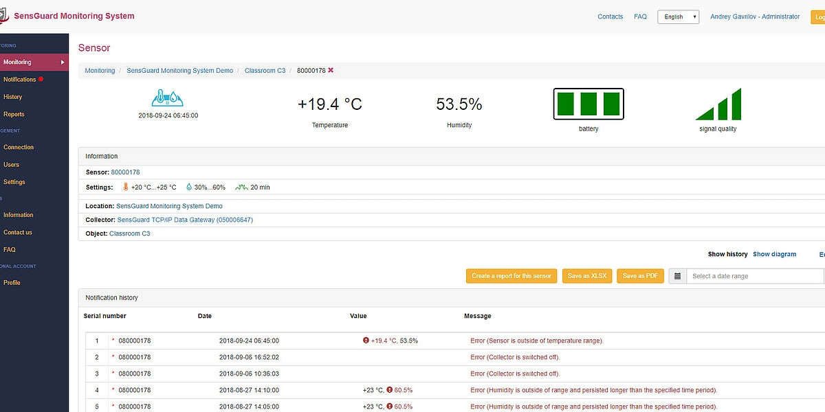Image resolution: width=825 pixels, height=412 pixels.
Task: Click 'Sensor is outside of temperature range' message
Action: pyautogui.click(x=537, y=341)
